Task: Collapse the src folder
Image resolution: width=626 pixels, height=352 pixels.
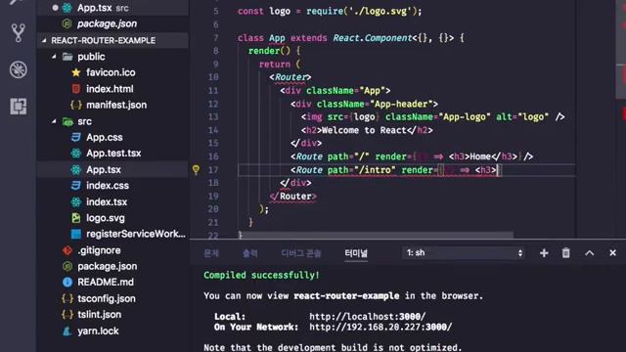Action: pos(54,121)
